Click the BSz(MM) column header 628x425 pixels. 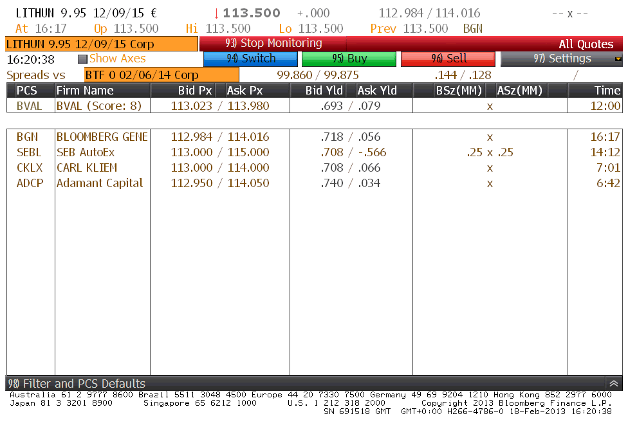[459, 91]
